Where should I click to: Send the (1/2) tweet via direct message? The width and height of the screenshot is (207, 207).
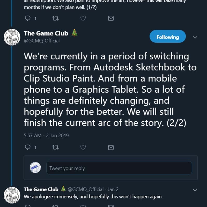pyautogui.click(x=111, y=18)
